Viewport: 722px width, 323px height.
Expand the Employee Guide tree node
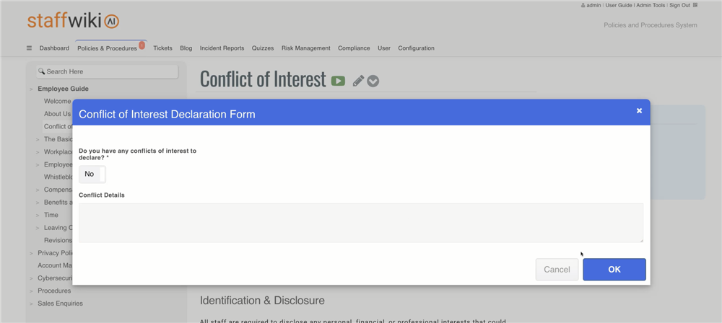tap(32, 89)
